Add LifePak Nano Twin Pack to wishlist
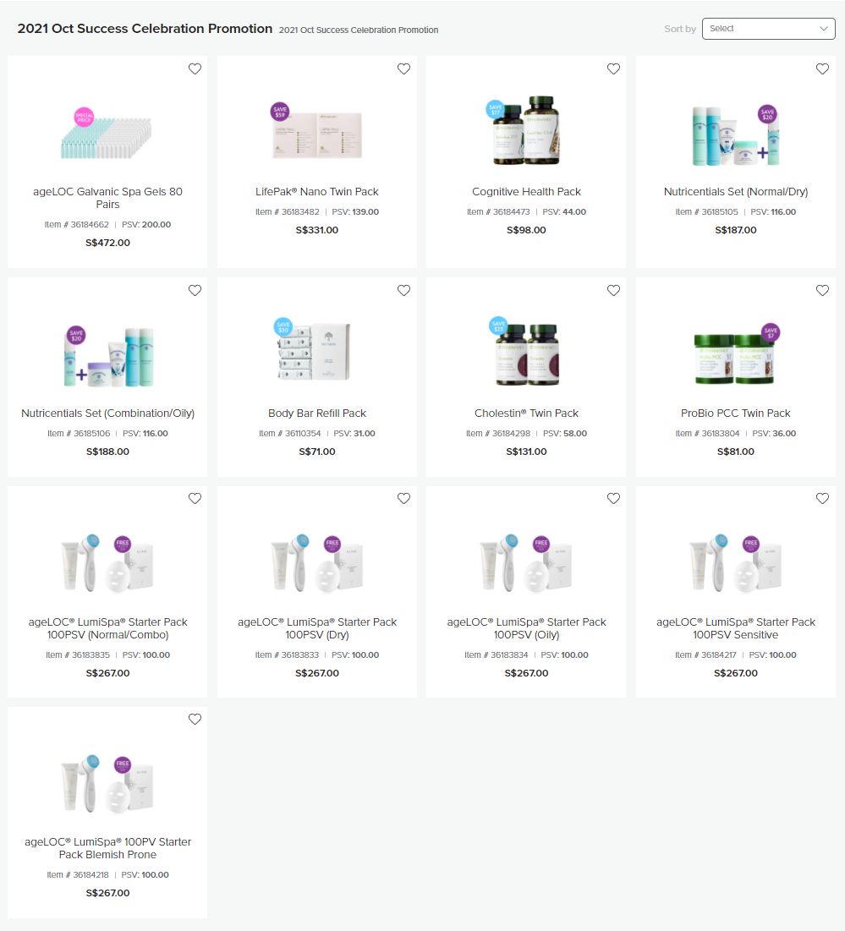Viewport: 845px width, 931px height. pyautogui.click(x=403, y=68)
